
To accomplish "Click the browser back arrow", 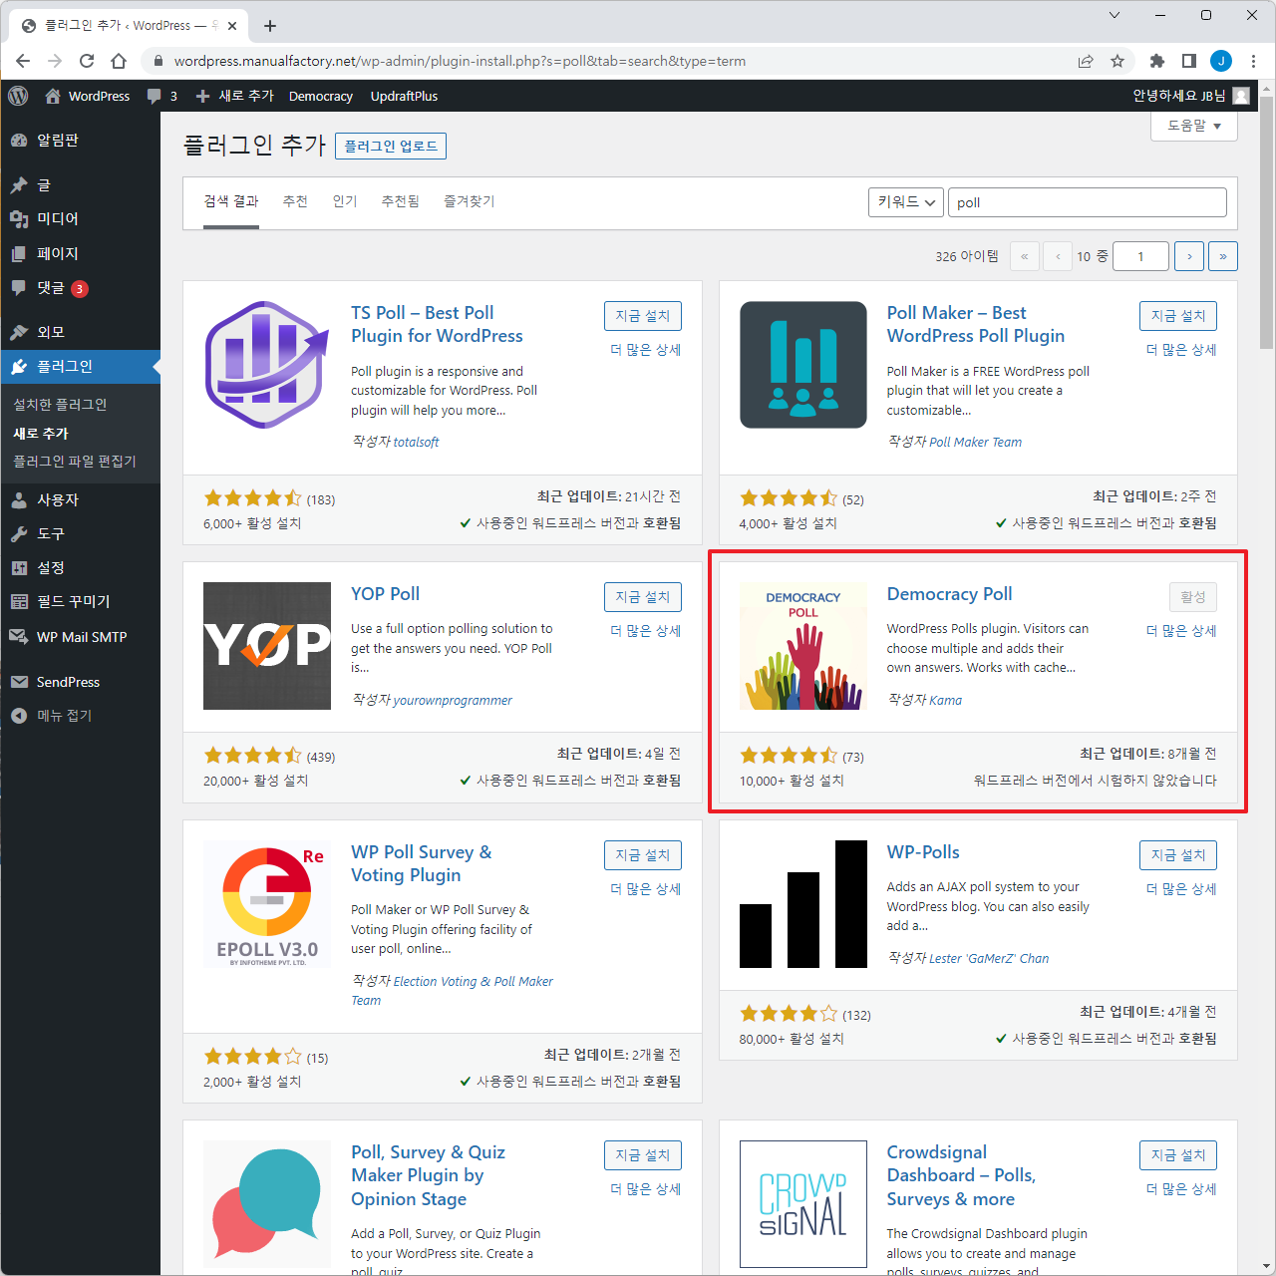I will pos(23,61).
